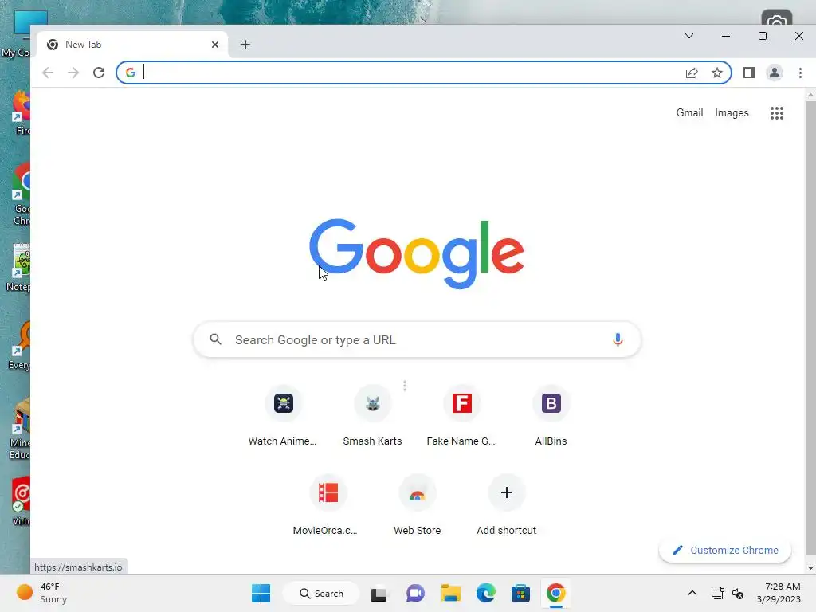Open the Chrome three-dot menu
This screenshot has height=612, width=816.
pyautogui.click(x=800, y=73)
